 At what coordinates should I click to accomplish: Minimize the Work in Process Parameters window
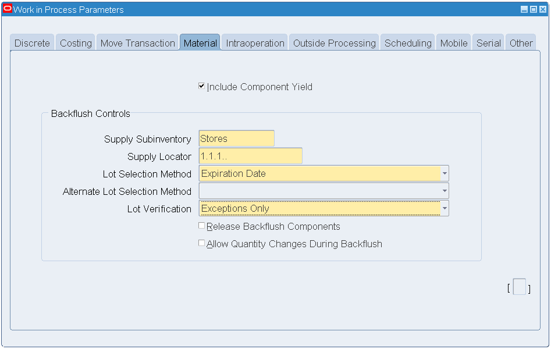coord(524,9)
